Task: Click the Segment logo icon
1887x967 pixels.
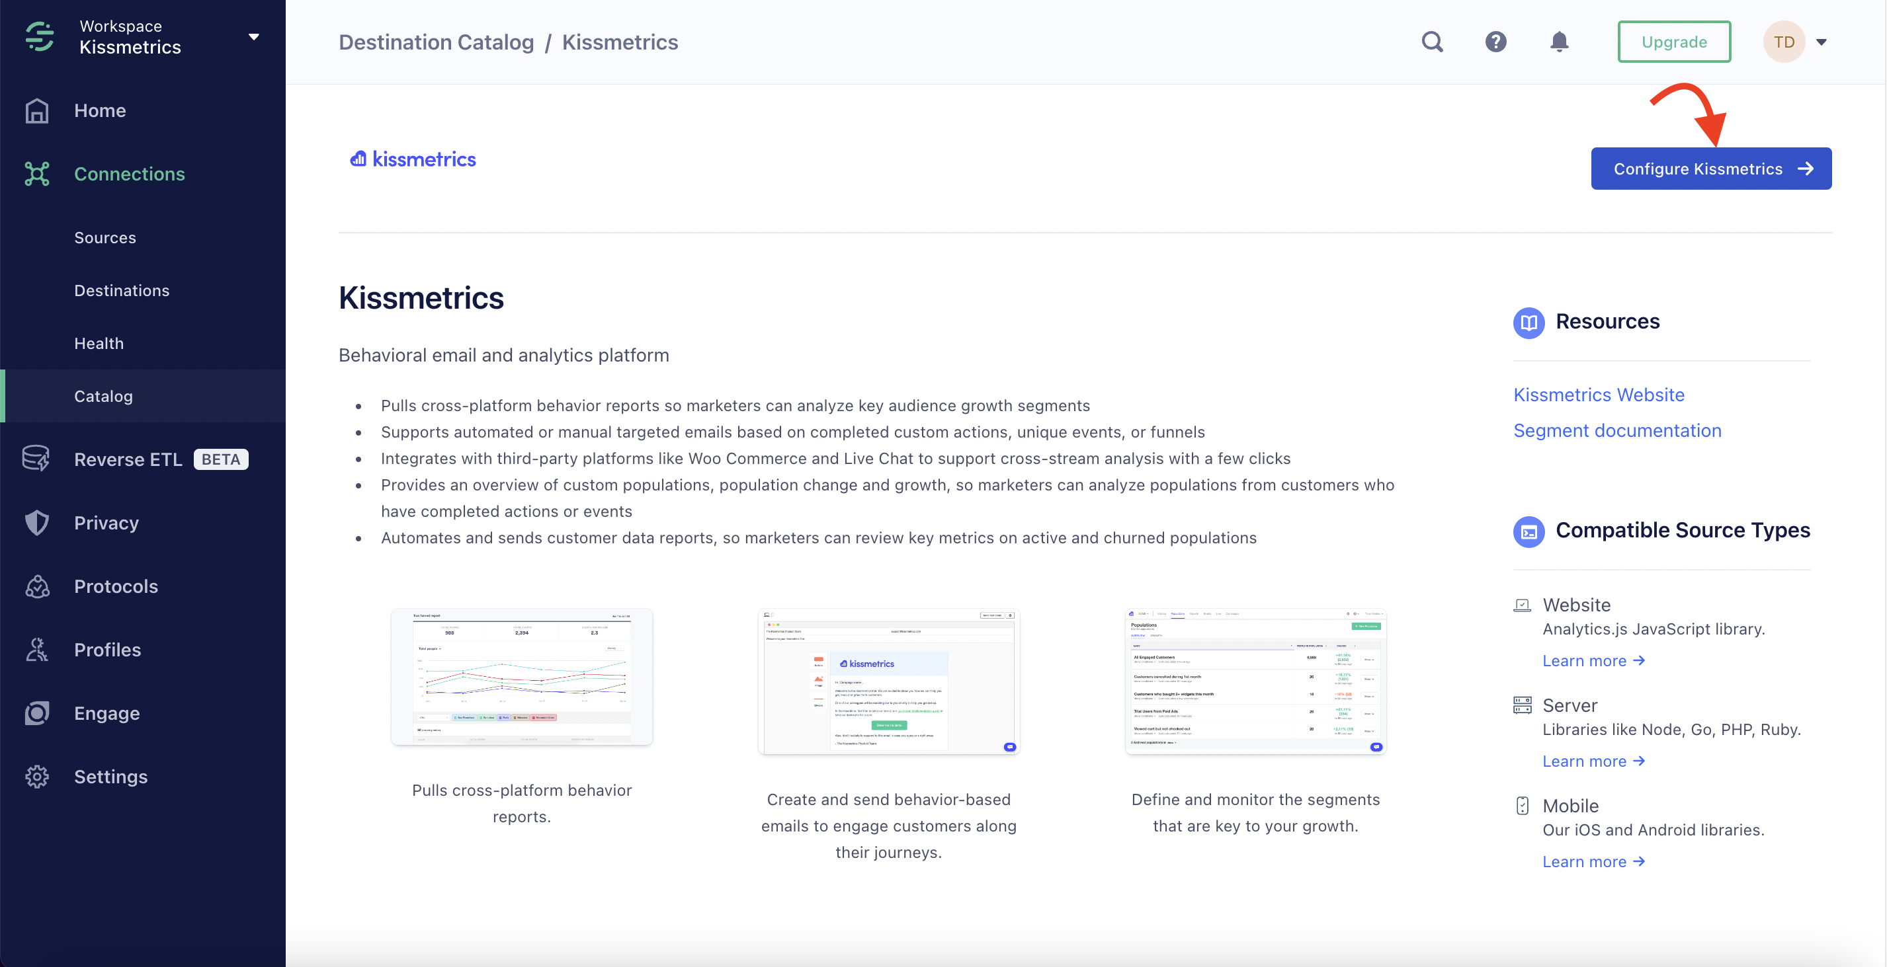Action: click(x=40, y=36)
